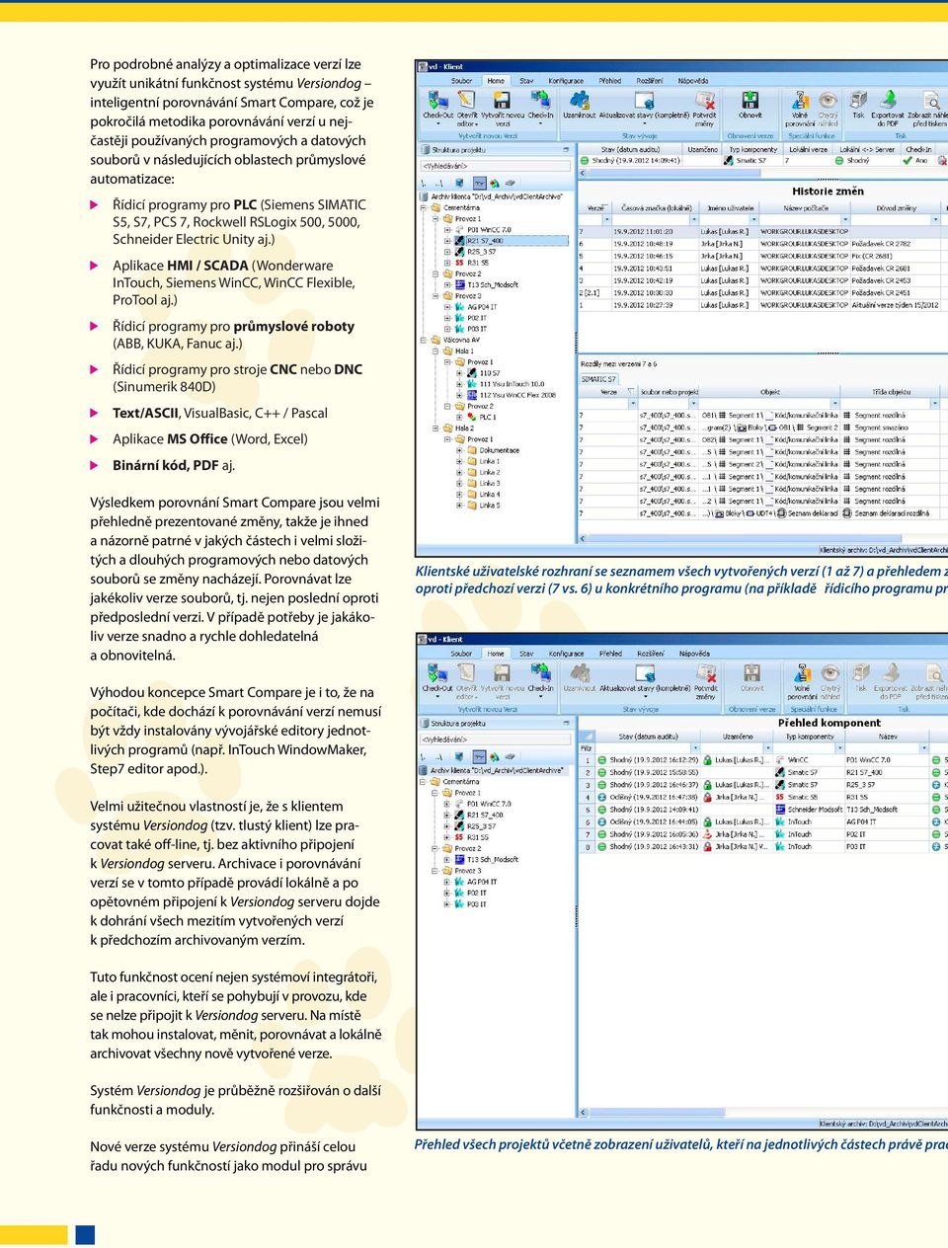Click Check-Out icon in Přehled komponent window
Screen dimensions: 948x1248
pyautogui.click(x=437, y=673)
